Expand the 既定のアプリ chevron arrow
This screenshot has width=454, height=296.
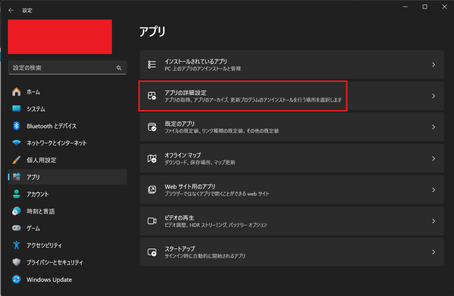coord(434,127)
